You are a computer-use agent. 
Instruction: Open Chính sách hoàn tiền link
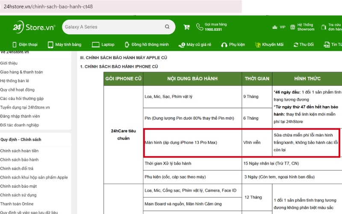(x=19, y=151)
